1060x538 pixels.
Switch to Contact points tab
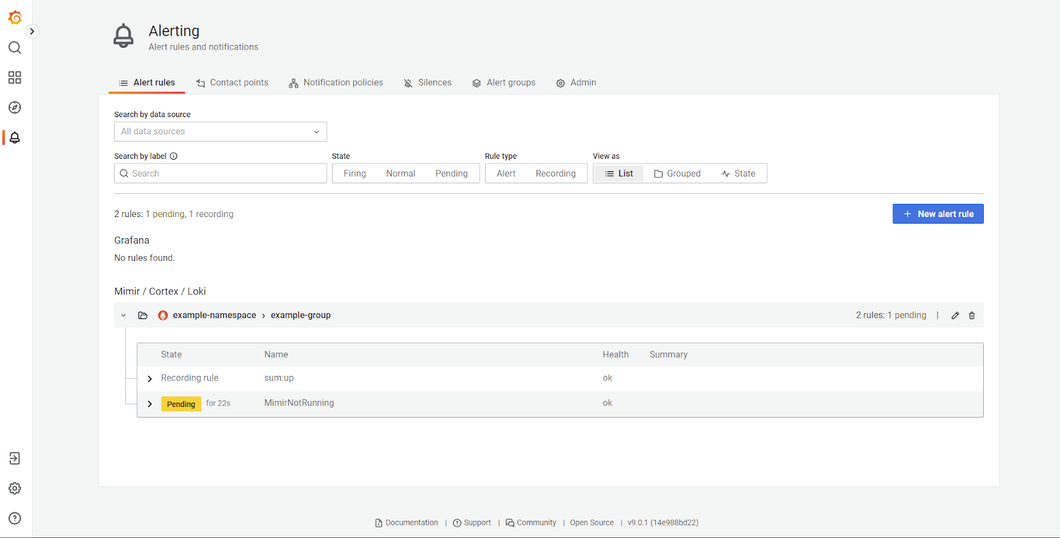click(x=232, y=83)
